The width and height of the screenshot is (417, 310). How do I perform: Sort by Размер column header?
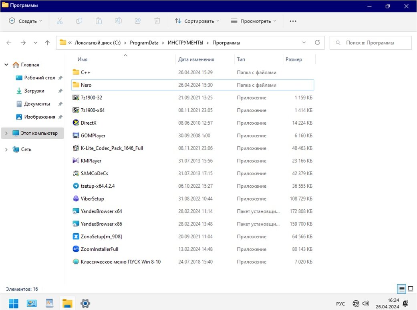[x=294, y=59]
